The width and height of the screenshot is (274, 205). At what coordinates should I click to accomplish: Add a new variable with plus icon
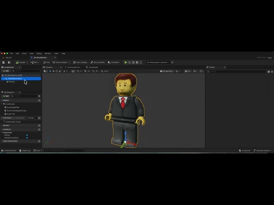point(39,129)
